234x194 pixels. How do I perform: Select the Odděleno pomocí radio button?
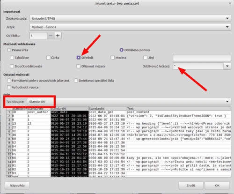(121, 50)
